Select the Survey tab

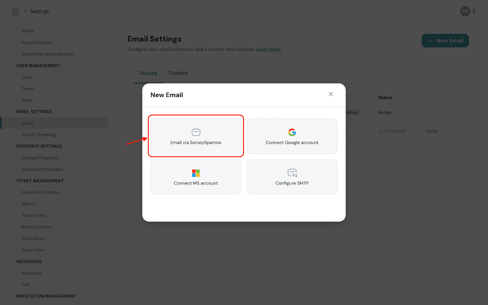coord(149,73)
